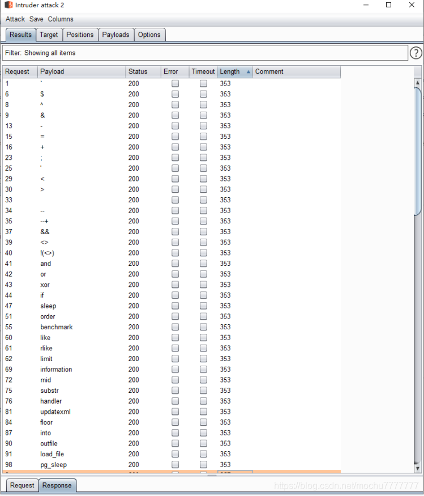Toggle Error checkbox for the pg_sleep row
424x496 pixels.
pos(175,465)
